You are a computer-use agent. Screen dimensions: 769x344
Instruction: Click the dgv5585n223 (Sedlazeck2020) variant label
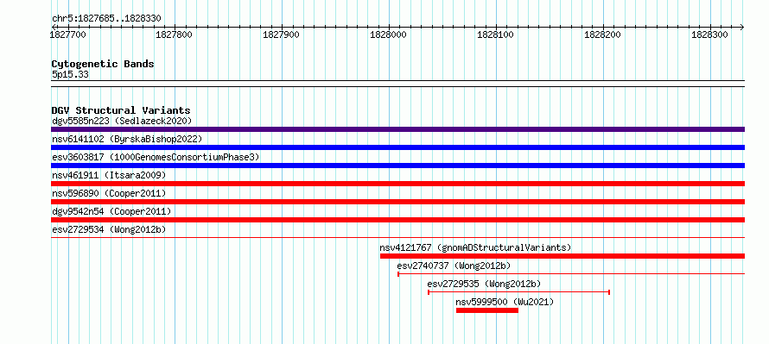(122, 121)
